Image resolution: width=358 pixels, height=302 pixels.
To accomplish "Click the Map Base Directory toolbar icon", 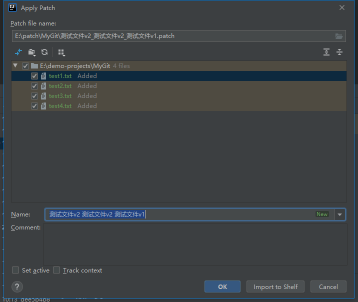I will click(18, 52).
